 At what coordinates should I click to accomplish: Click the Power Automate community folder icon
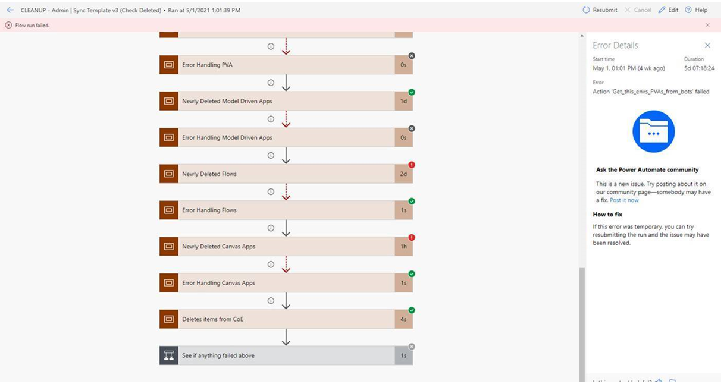pos(653,131)
